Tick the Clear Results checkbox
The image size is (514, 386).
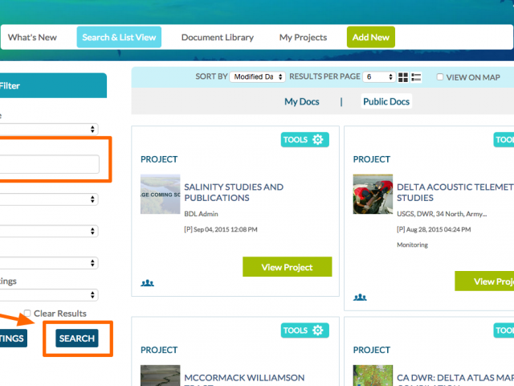pos(28,314)
